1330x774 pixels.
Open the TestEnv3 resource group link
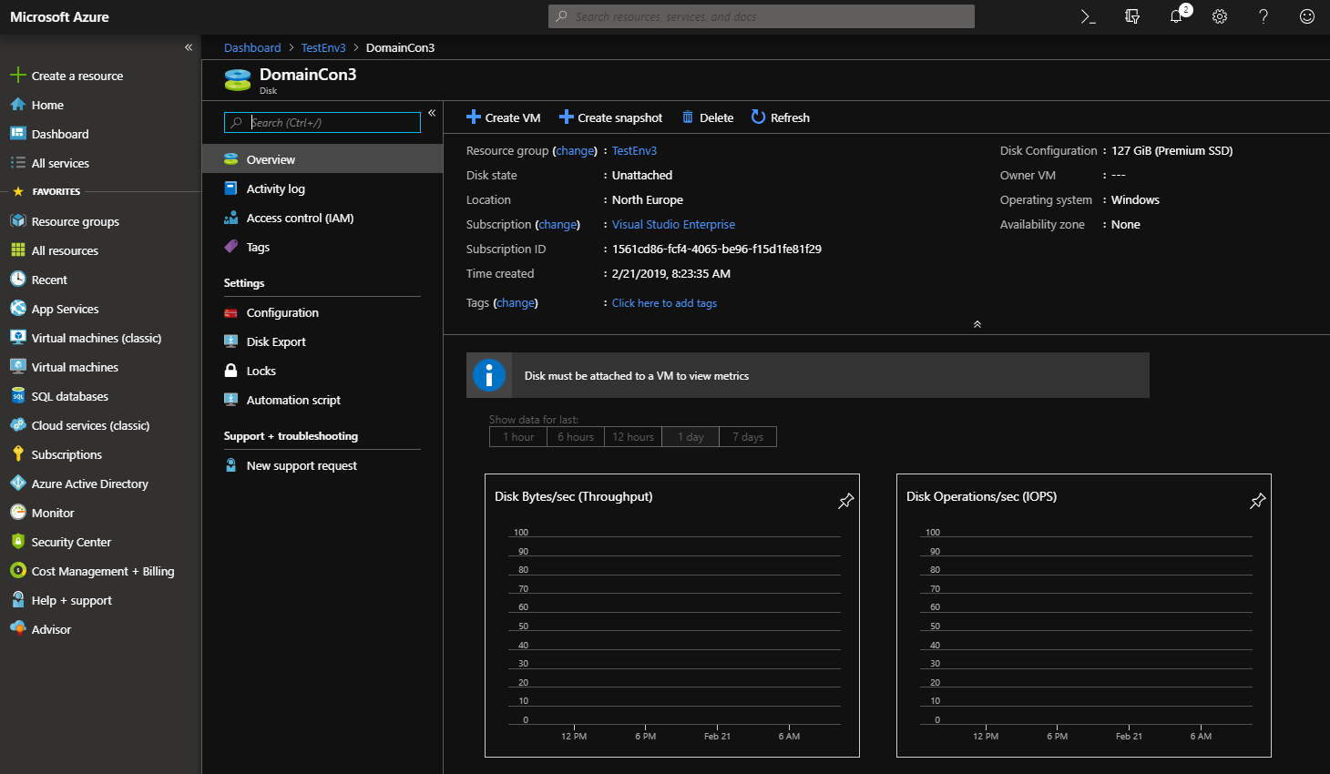tap(634, 151)
